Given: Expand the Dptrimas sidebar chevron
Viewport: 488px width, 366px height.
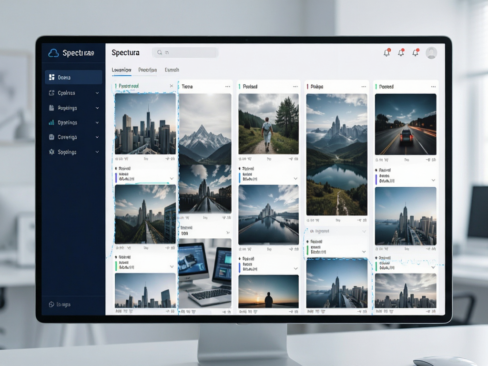Looking at the screenshot, I should pos(97,122).
